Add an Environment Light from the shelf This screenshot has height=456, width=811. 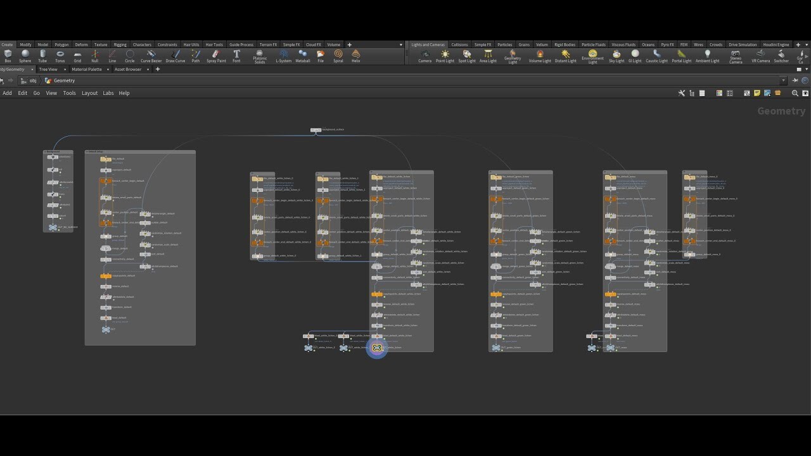tap(592, 55)
